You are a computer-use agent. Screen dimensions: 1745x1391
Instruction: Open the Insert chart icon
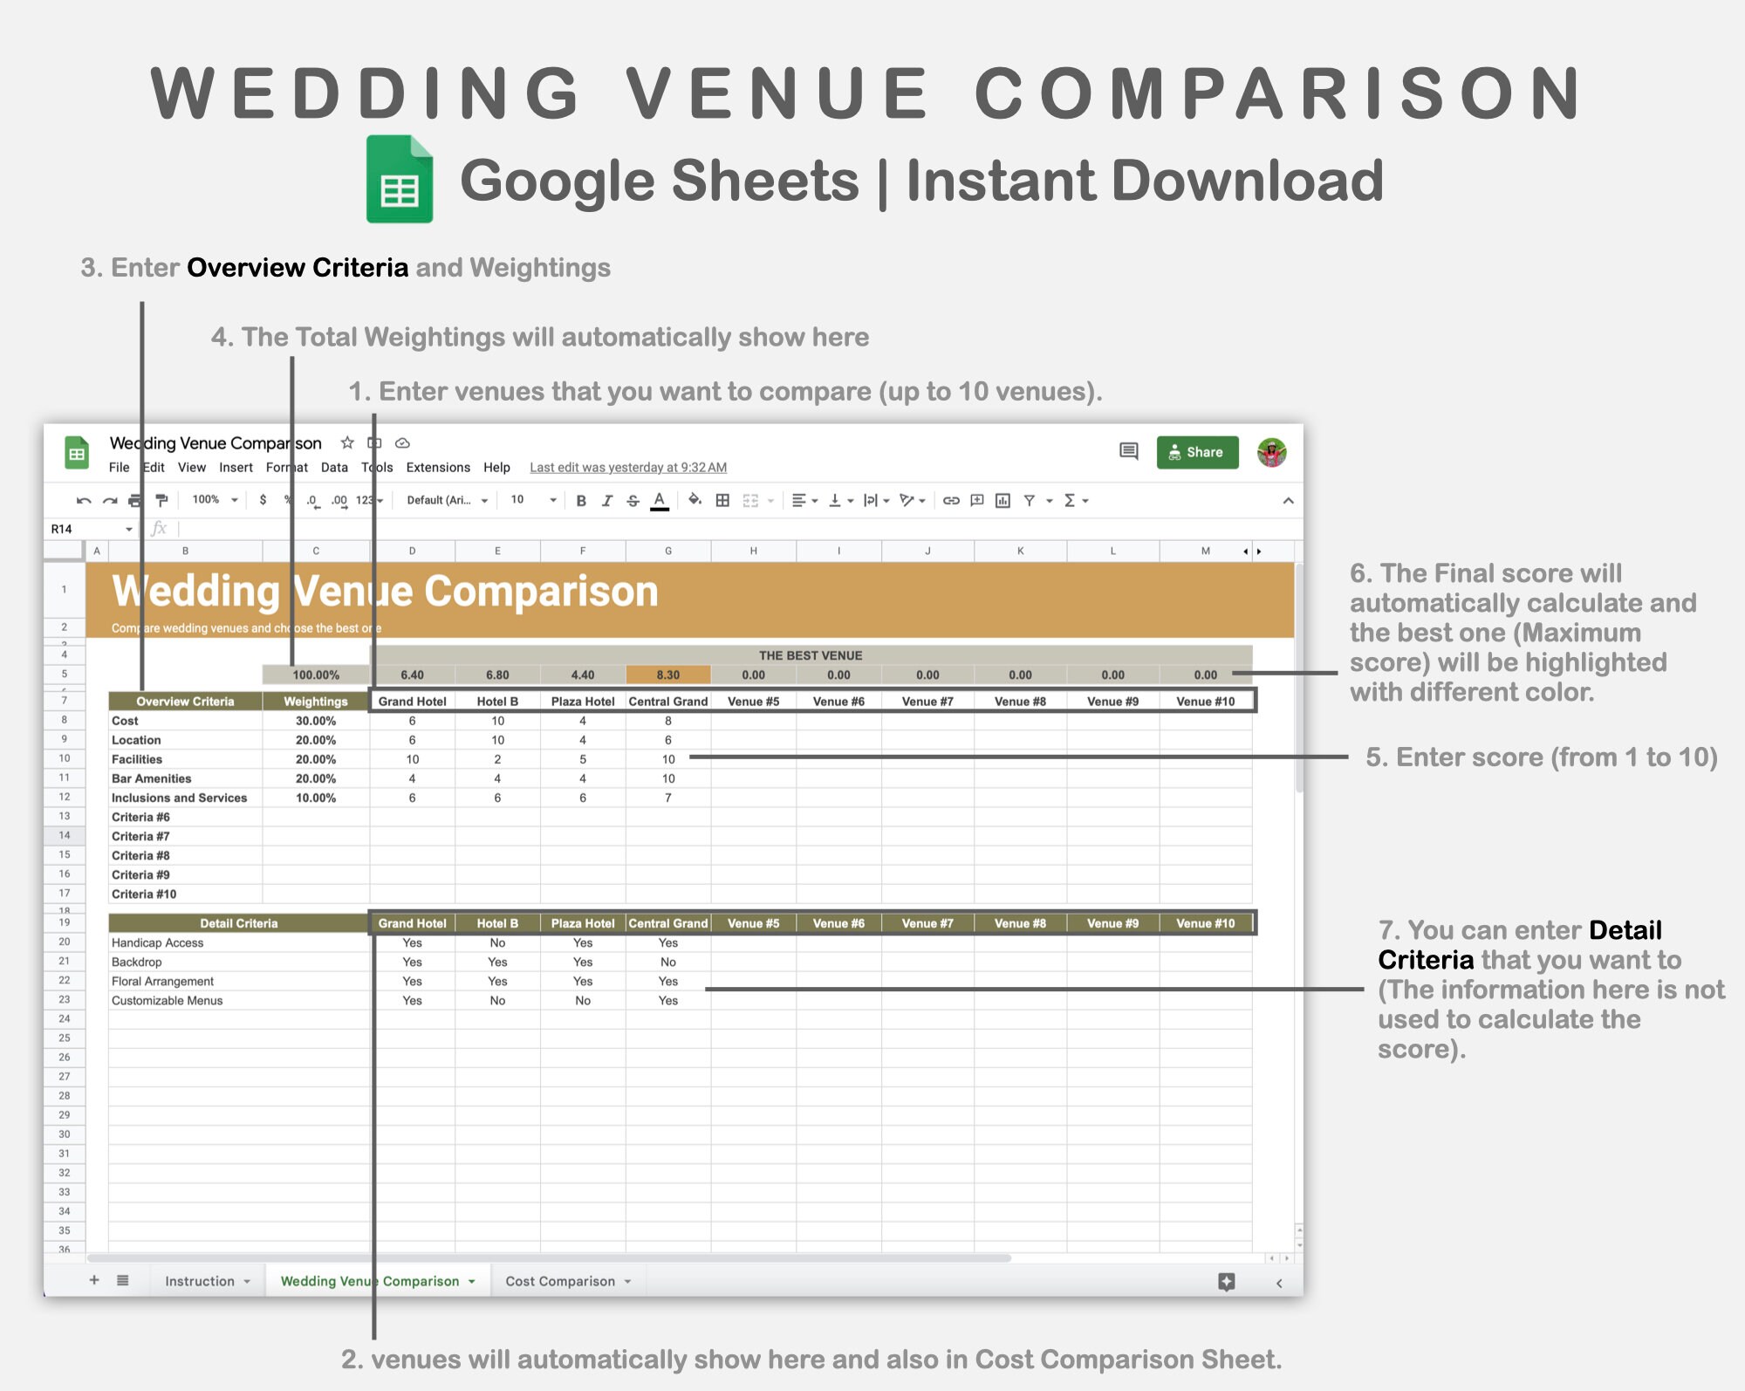(1003, 501)
